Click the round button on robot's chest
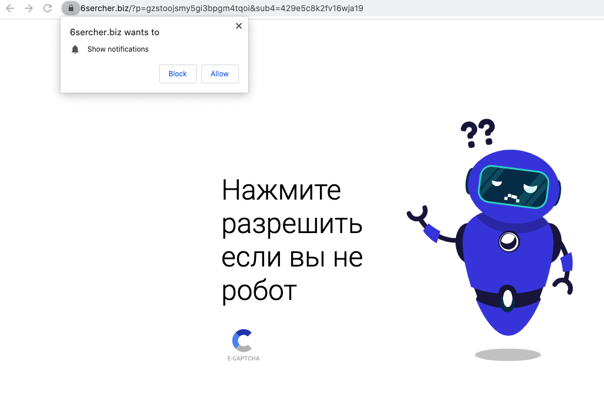 [508, 240]
